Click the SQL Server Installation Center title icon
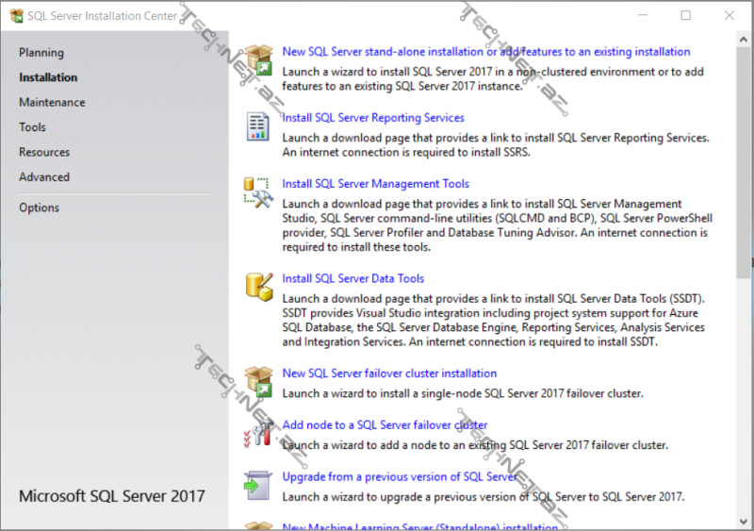 (x=16, y=15)
